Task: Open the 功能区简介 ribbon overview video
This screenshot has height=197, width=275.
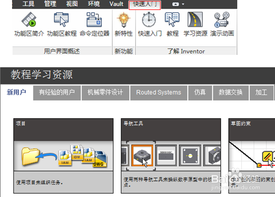Action: 29,24
